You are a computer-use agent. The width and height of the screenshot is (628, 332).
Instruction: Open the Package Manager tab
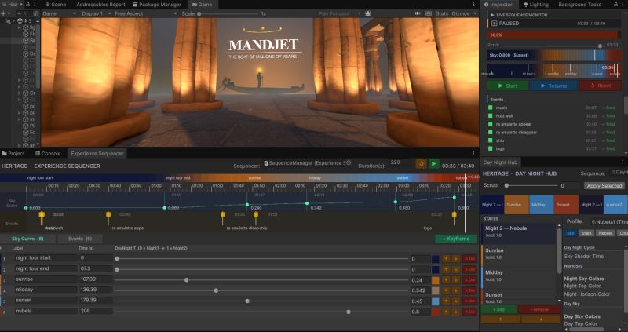[156, 5]
